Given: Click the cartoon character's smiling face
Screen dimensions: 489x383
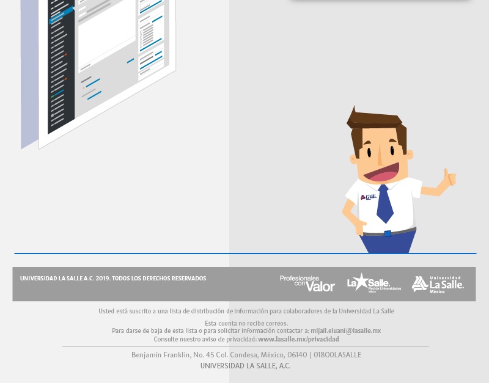Looking at the screenshot, I should pos(379,157).
